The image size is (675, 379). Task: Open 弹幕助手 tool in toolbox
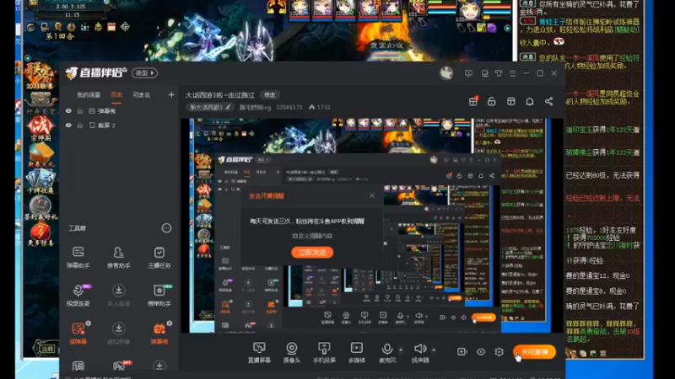click(x=78, y=257)
